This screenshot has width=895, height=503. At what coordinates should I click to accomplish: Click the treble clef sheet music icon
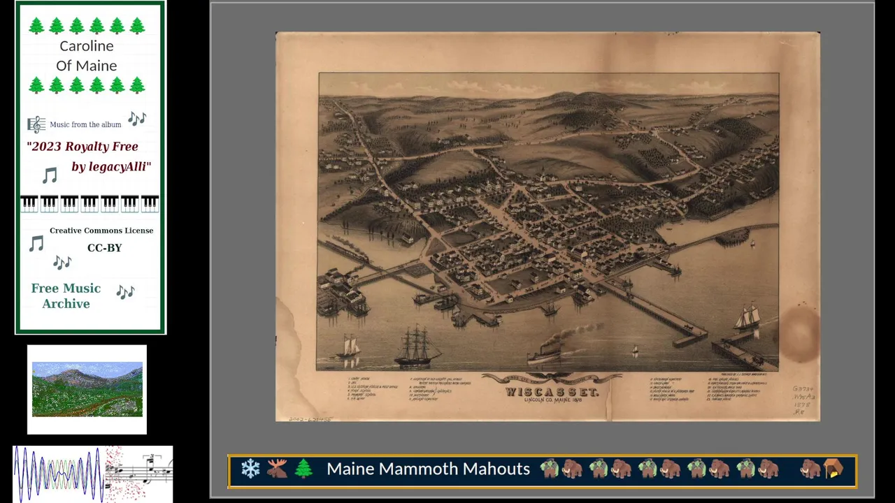point(36,124)
